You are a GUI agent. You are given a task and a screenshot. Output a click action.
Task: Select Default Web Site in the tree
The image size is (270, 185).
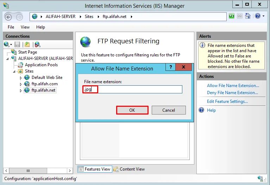pyautogui.click(x=47, y=78)
